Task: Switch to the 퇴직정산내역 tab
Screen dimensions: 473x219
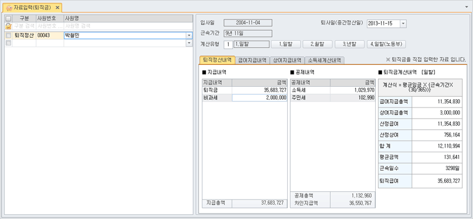Action: pos(217,60)
